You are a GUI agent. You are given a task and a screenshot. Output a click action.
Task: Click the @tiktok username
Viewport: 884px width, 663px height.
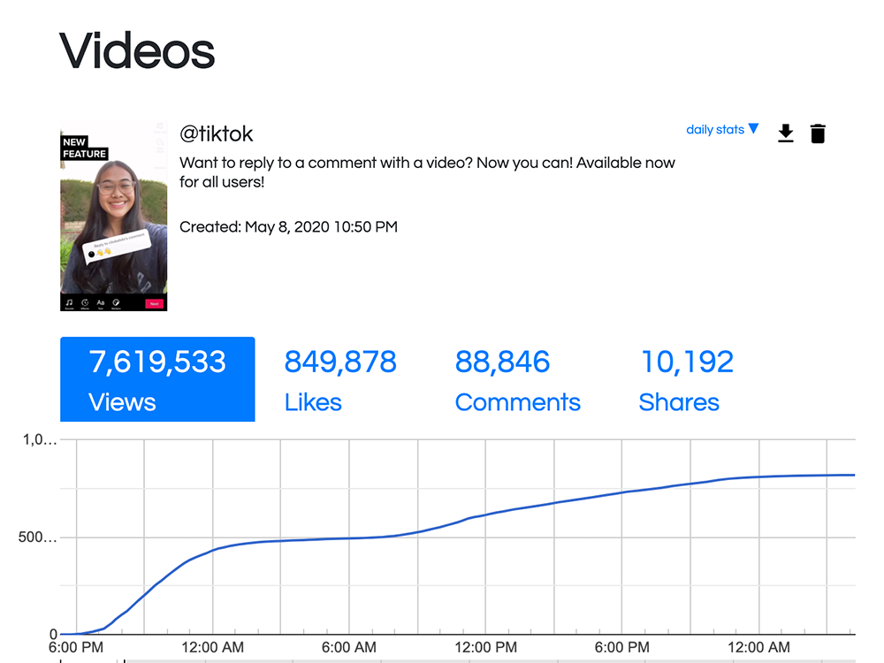(x=216, y=134)
